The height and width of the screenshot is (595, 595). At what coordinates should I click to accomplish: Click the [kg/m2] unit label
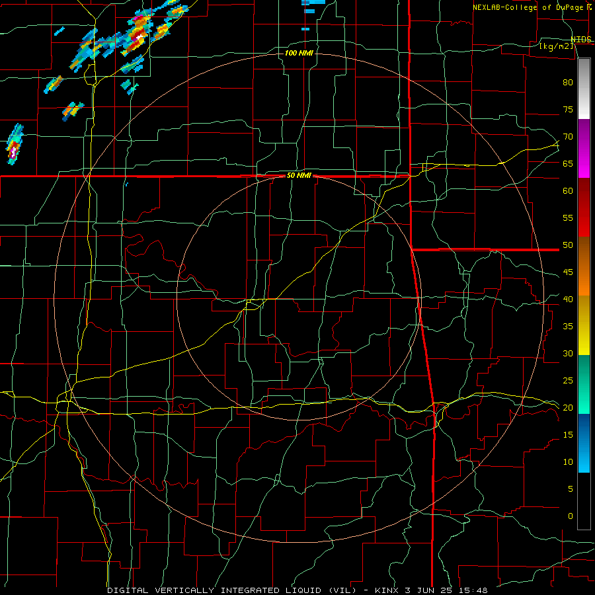click(x=556, y=46)
